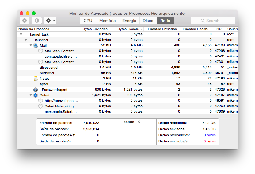Viewport: 255px width, 174px height.
Task: Click blue '0 bytes' Dados recebidos/s value
Action: click(210, 135)
